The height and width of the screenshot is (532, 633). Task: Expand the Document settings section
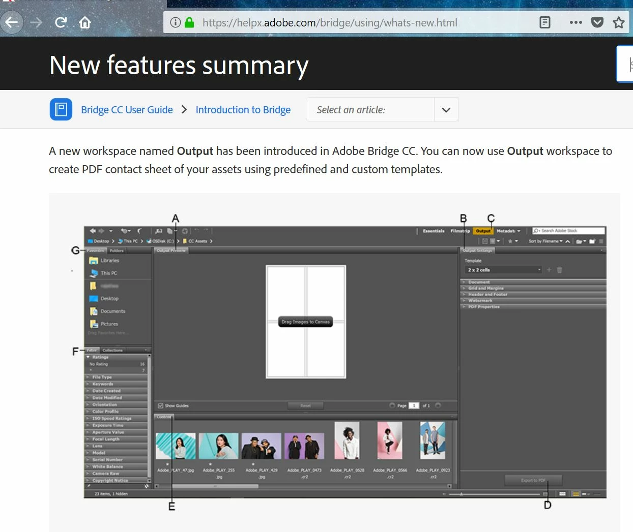tap(533, 282)
